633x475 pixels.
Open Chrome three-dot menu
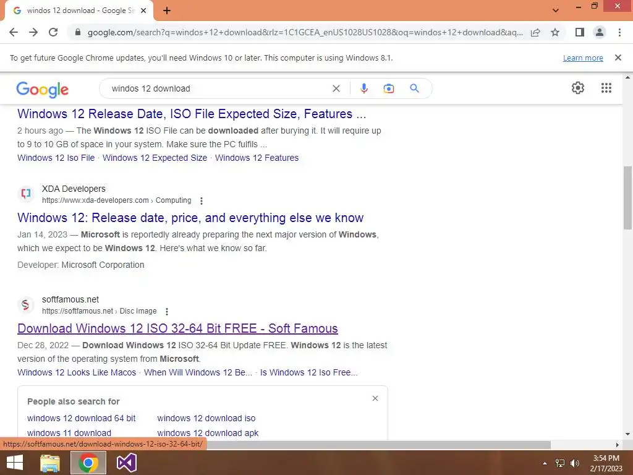click(619, 32)
